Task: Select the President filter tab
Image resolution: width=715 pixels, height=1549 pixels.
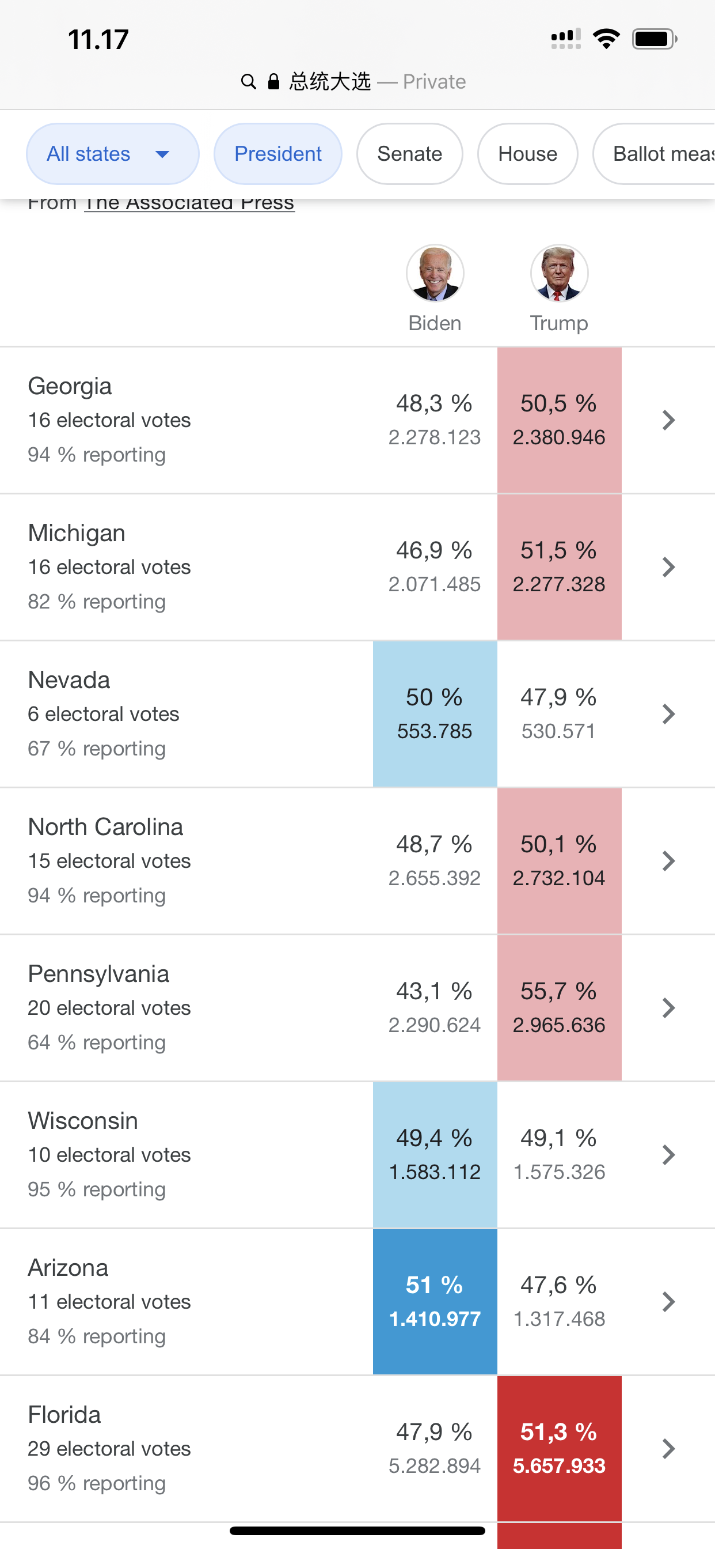Action: click(277, 154)
